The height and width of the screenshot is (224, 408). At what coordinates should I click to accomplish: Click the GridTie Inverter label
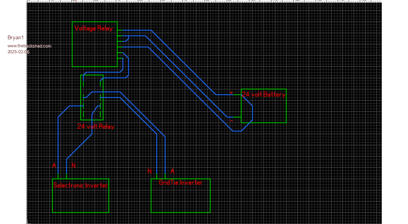pos(180,183)
